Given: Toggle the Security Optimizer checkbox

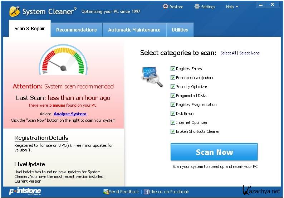Looking at the screenshot, I should click(x=173, y=87).
